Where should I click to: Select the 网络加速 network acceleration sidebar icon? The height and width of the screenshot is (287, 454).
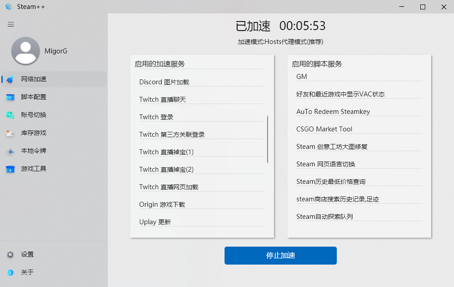(9, 79)
